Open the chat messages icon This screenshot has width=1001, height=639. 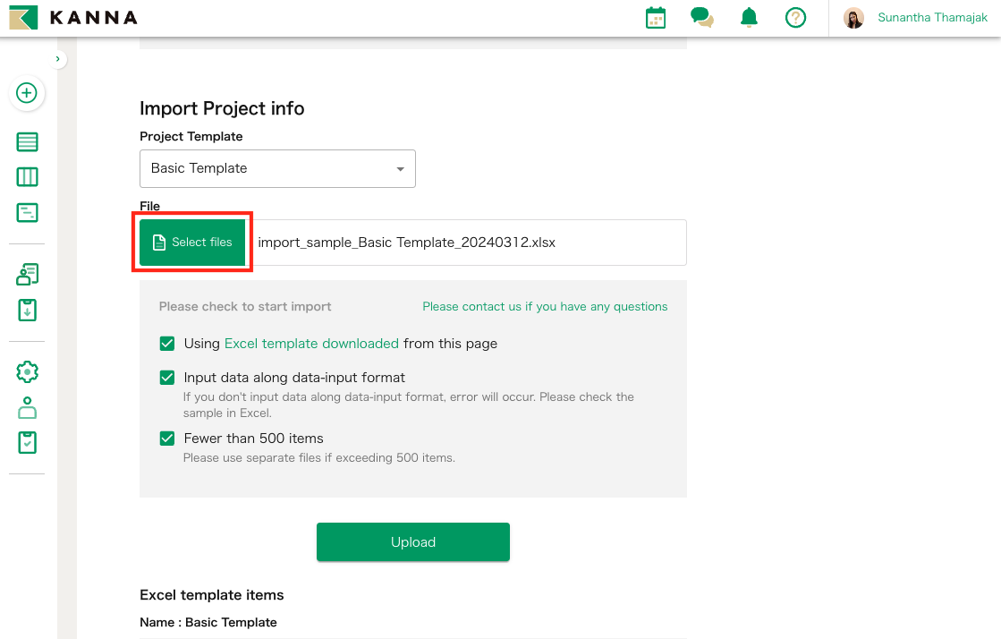click(701, 17)
